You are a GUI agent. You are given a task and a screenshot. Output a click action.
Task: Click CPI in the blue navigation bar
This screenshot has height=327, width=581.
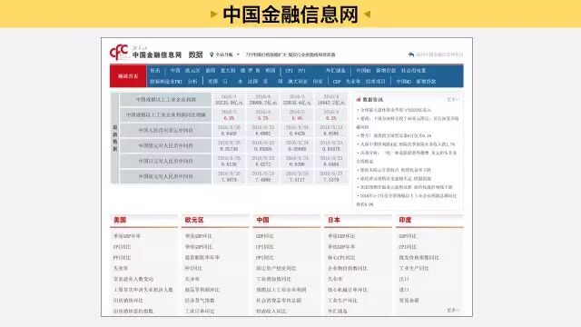[x=290, y=71]
